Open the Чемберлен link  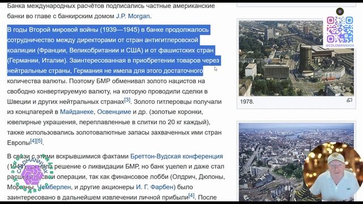(54, 187)
